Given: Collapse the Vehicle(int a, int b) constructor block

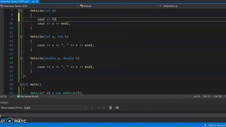Looking at the screenshot, I should tap(21, 37).
